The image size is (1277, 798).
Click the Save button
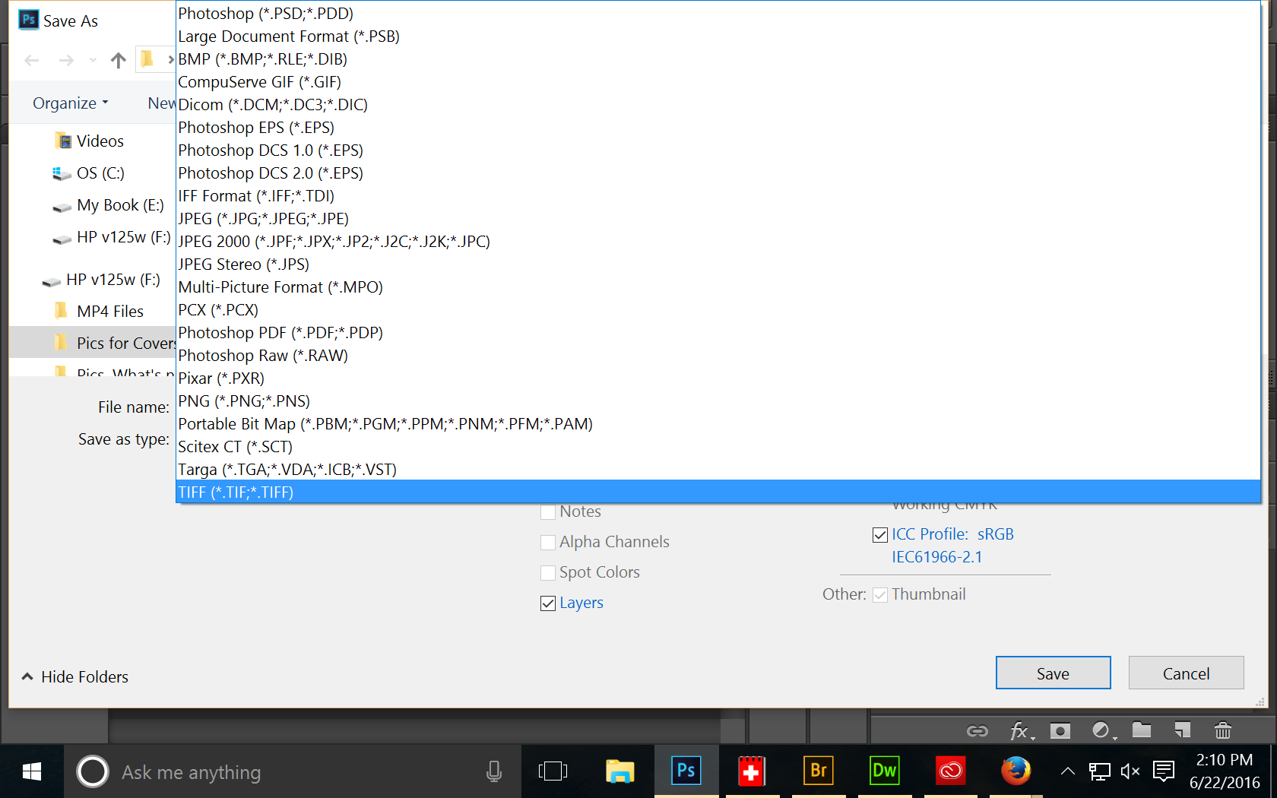(x=1053, y=673)
